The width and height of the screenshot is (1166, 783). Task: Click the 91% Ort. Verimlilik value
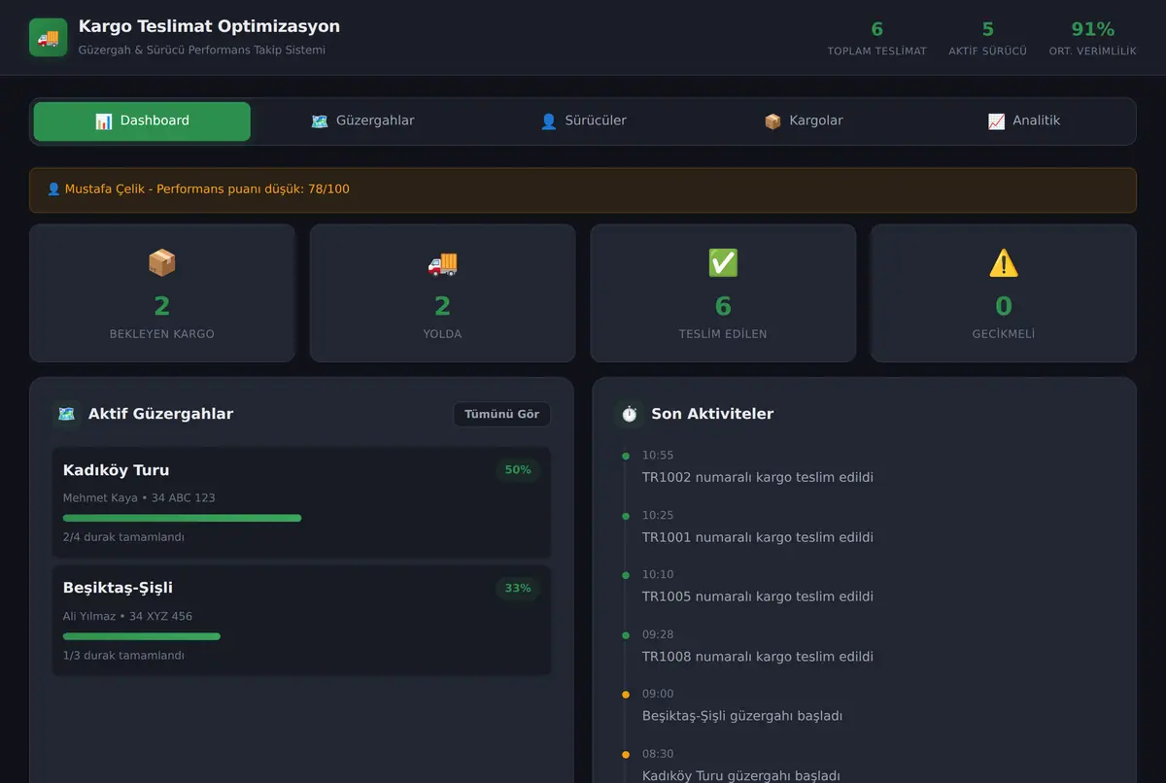pos(1093,29)
